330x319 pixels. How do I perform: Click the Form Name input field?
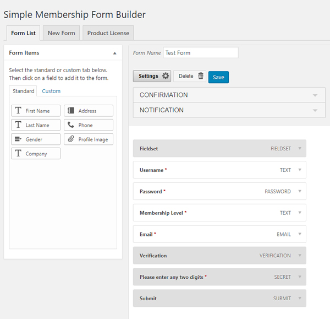click(x=200, y=53)
